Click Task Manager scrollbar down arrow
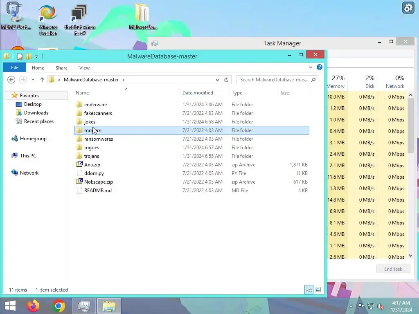Screen dimensions: 419x314 [411, 255]
